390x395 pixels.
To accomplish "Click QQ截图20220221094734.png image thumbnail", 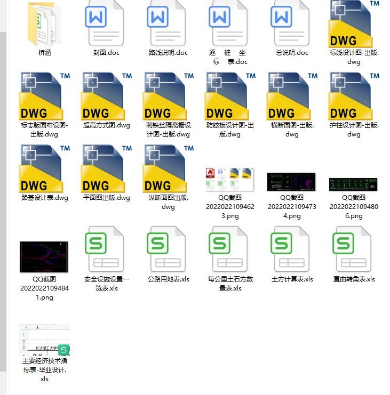I will [x=292, y=182].
